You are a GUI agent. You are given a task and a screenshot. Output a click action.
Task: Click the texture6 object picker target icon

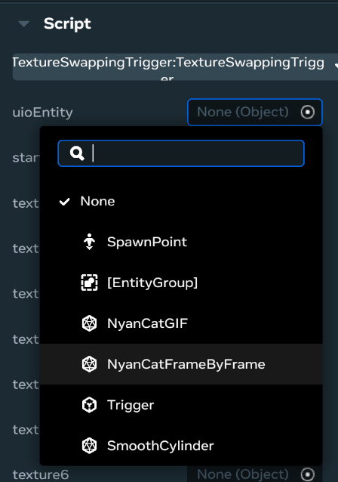pyautogui.click(x=308, y=474)
